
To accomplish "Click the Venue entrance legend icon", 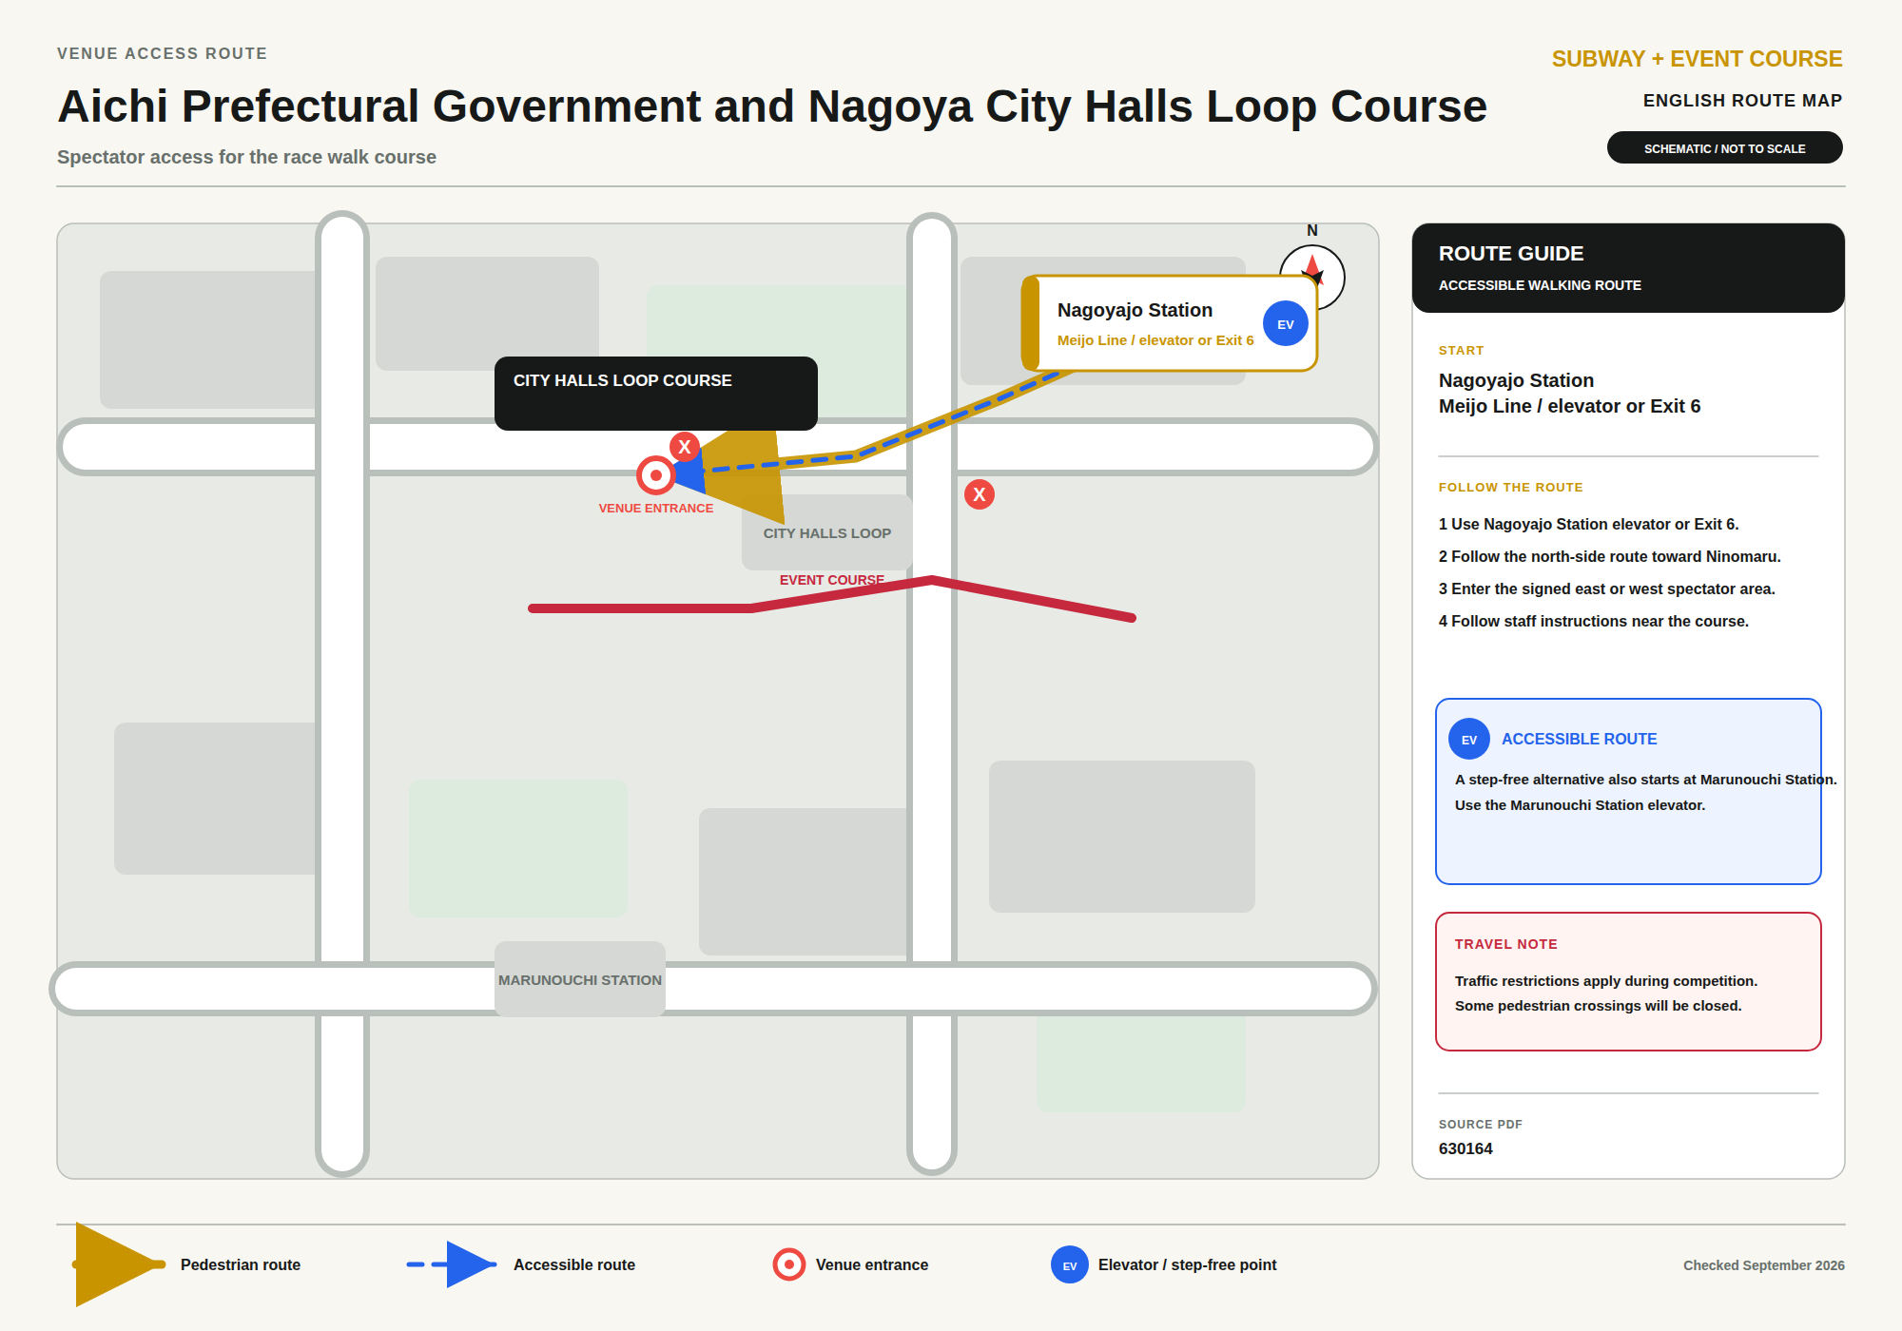I will click(789, 1264).
